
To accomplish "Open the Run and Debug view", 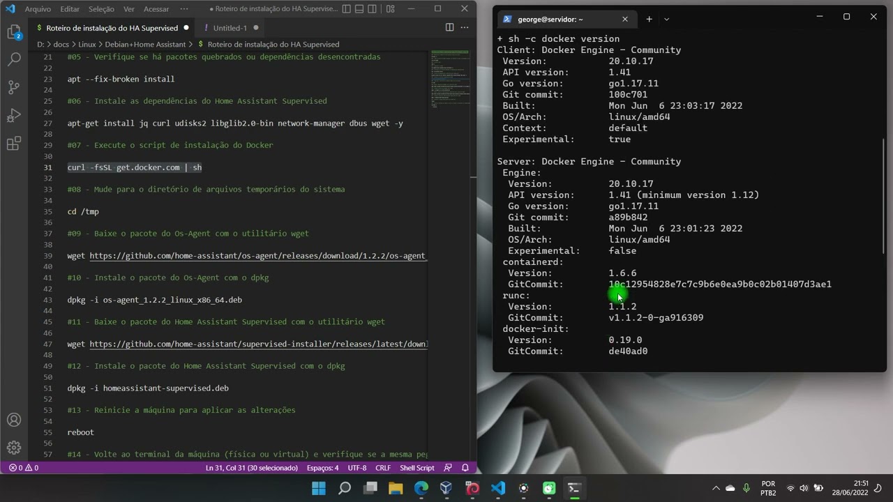I will click(14, 115).
